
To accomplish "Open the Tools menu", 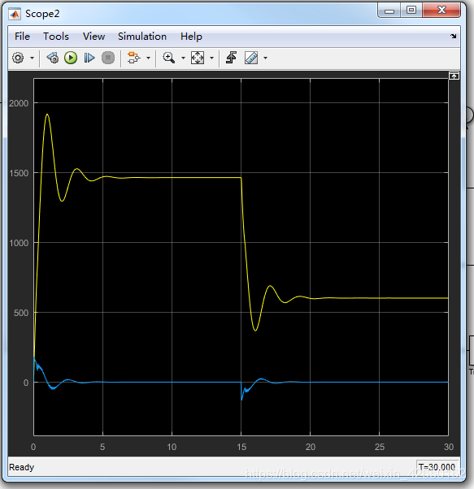I will 56,37.
